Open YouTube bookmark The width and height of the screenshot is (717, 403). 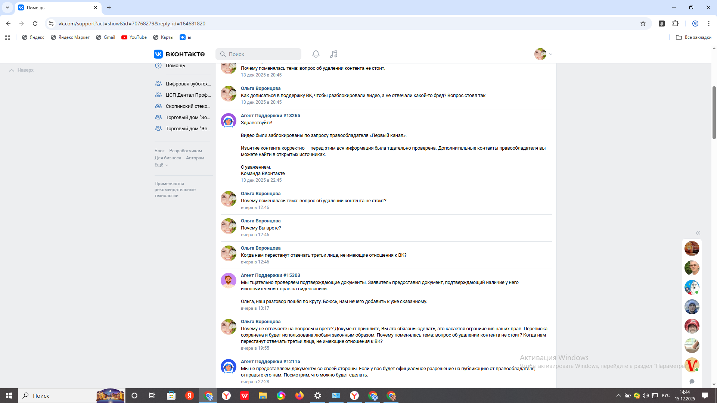[134, 37]
